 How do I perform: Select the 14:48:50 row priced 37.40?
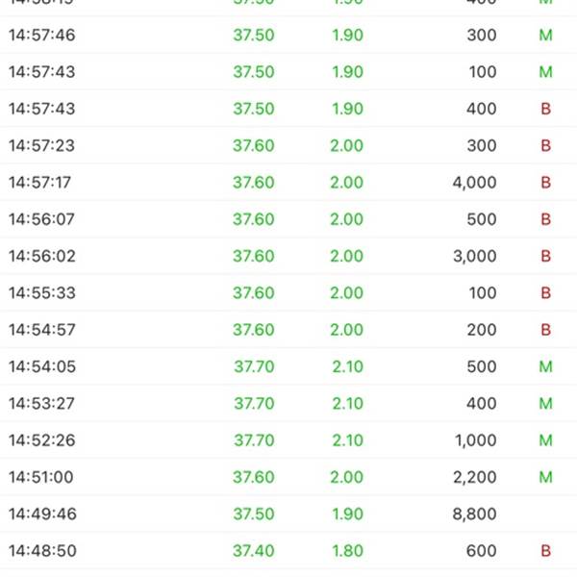pyautogui.click(x=288, y=550)
